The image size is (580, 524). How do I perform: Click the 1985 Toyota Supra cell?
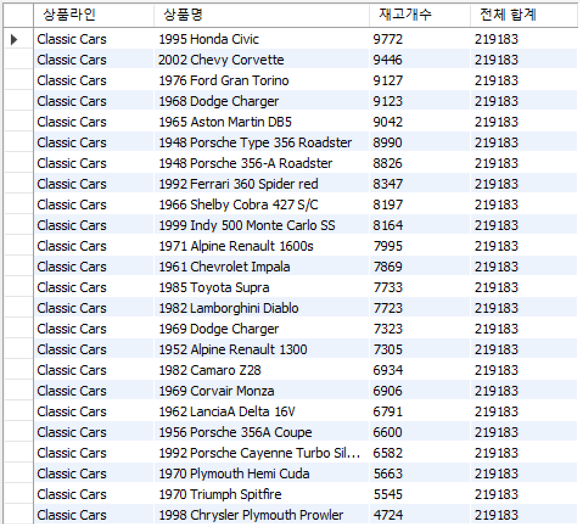pos(261,288)
